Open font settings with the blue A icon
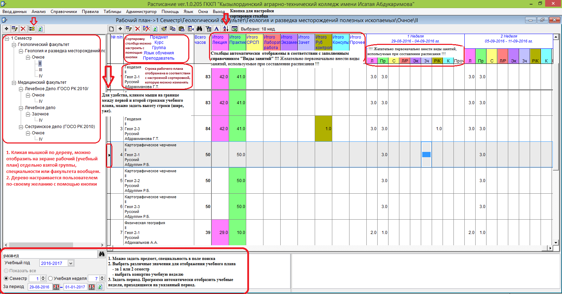Screen dimensions: 562x294 pos(217,29)
